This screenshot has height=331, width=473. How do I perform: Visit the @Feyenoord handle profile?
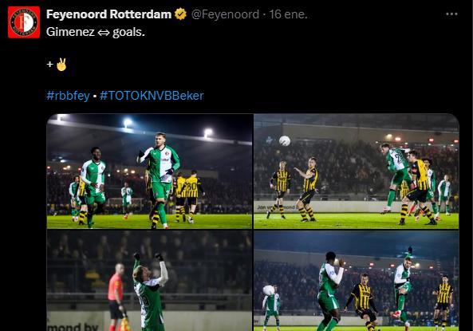[x=225, y=14]
